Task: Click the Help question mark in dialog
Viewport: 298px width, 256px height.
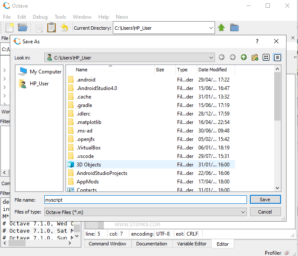Action: tap(257, 41)
